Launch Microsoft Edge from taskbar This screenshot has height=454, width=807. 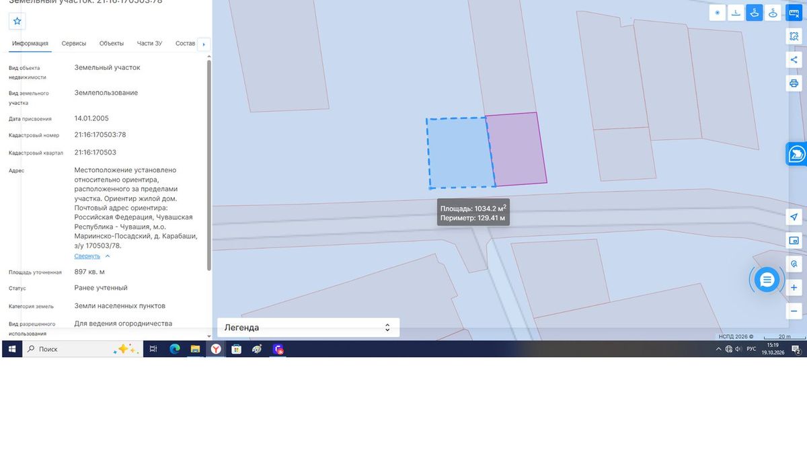click(x=175, y=349)
